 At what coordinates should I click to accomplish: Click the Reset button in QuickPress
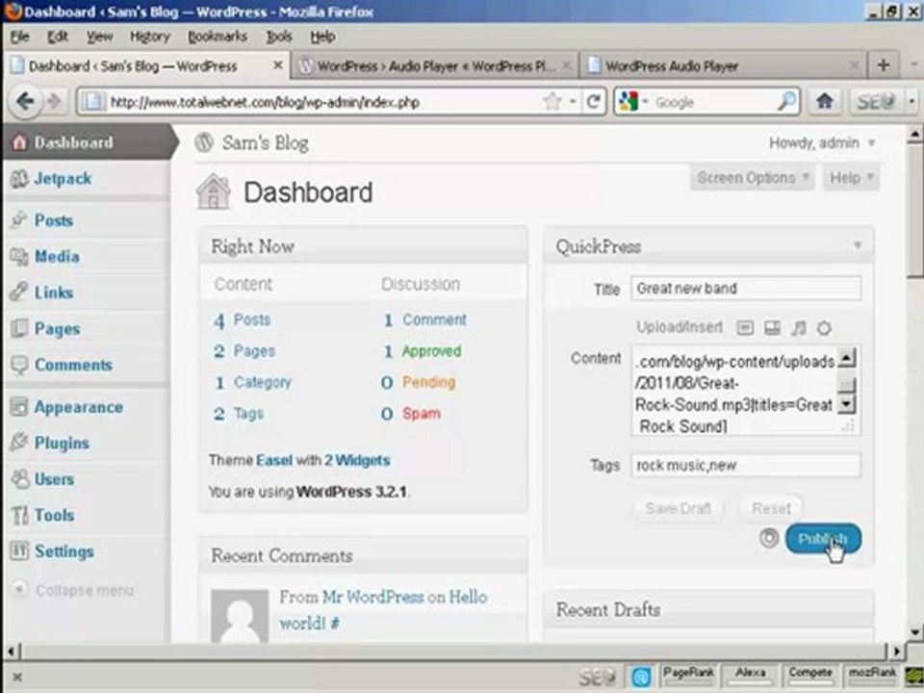(x=771, y=508)
